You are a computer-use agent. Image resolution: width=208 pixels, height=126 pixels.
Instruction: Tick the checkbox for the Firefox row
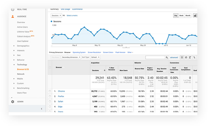50,96
